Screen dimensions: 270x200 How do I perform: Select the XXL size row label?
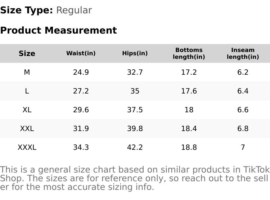[27, 129]
